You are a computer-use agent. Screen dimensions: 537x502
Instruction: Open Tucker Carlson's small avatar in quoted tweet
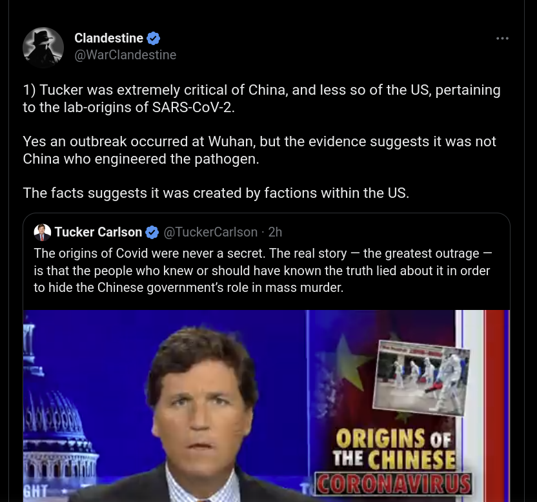click(42, 232)
